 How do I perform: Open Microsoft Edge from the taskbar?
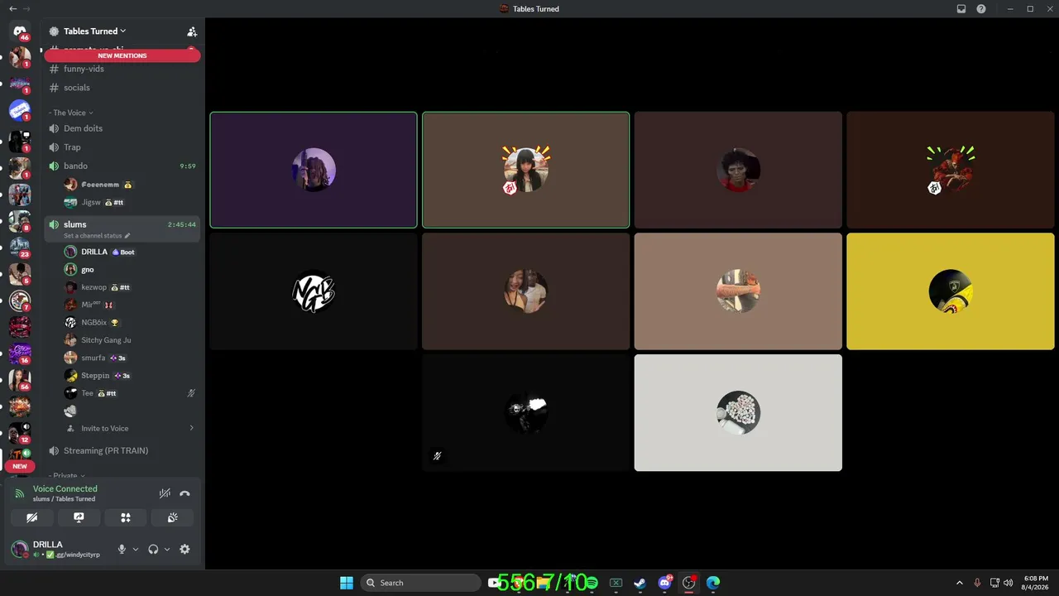point(713,583)
